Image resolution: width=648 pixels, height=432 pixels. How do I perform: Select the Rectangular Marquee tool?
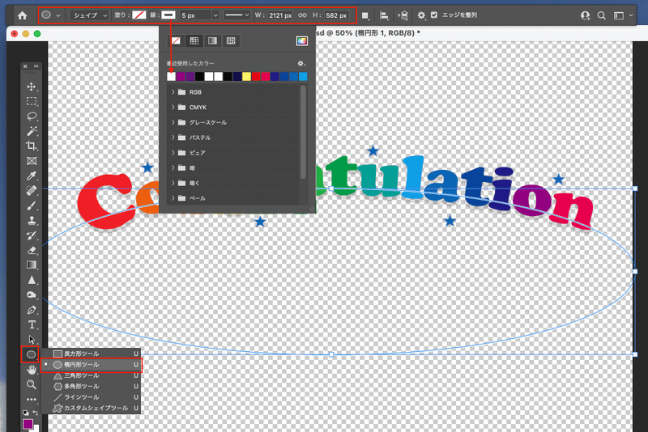tap(32, 101)
